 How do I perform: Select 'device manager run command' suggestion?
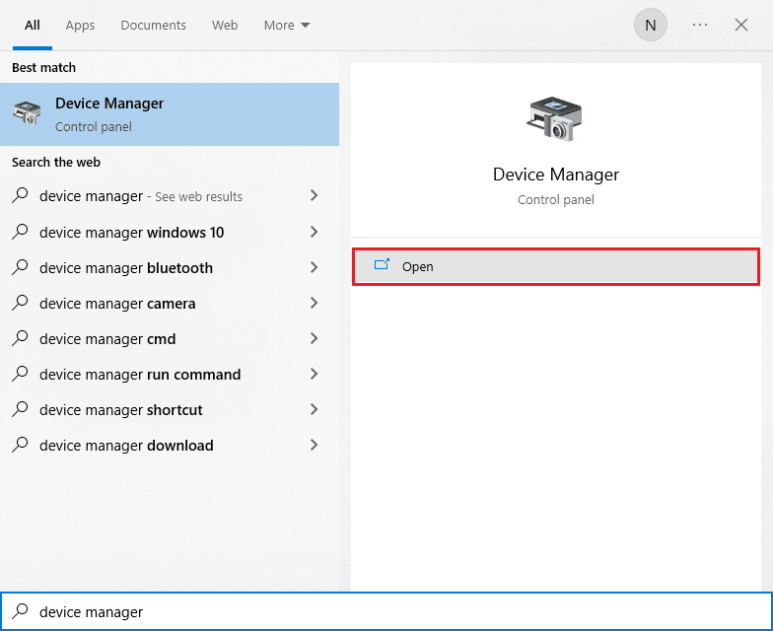coord(170,374)
